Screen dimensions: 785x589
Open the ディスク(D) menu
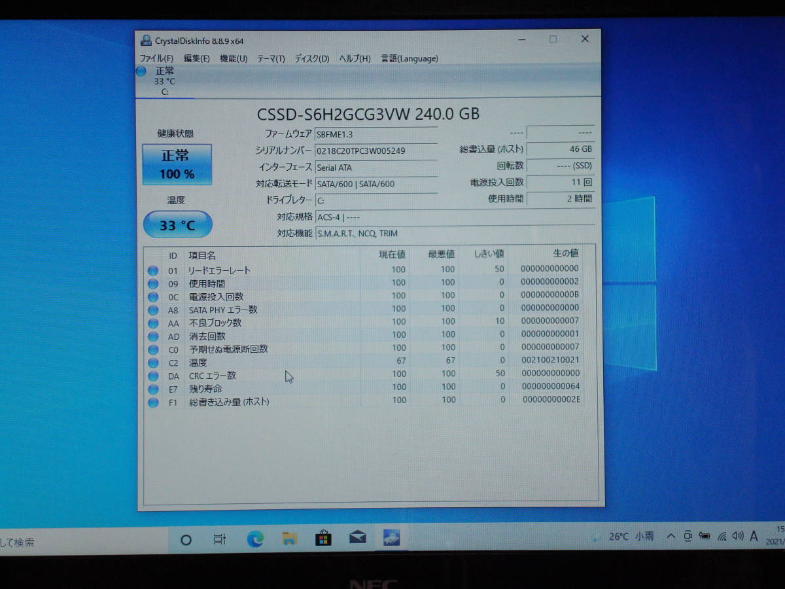(312, 58)
